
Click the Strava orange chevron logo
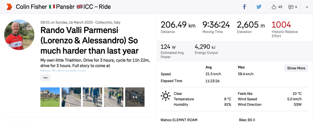click(x=9, y=7)
